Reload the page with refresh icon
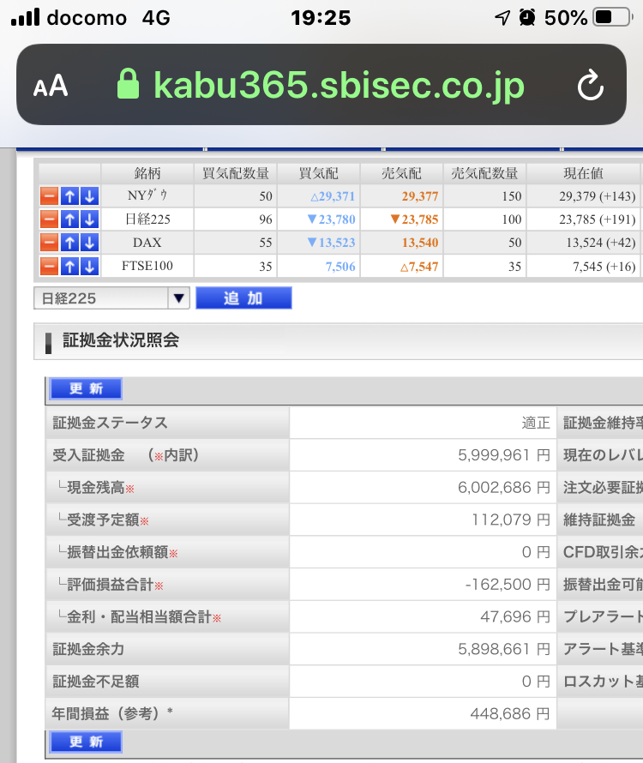643x763 pixels. coord(591,86)
